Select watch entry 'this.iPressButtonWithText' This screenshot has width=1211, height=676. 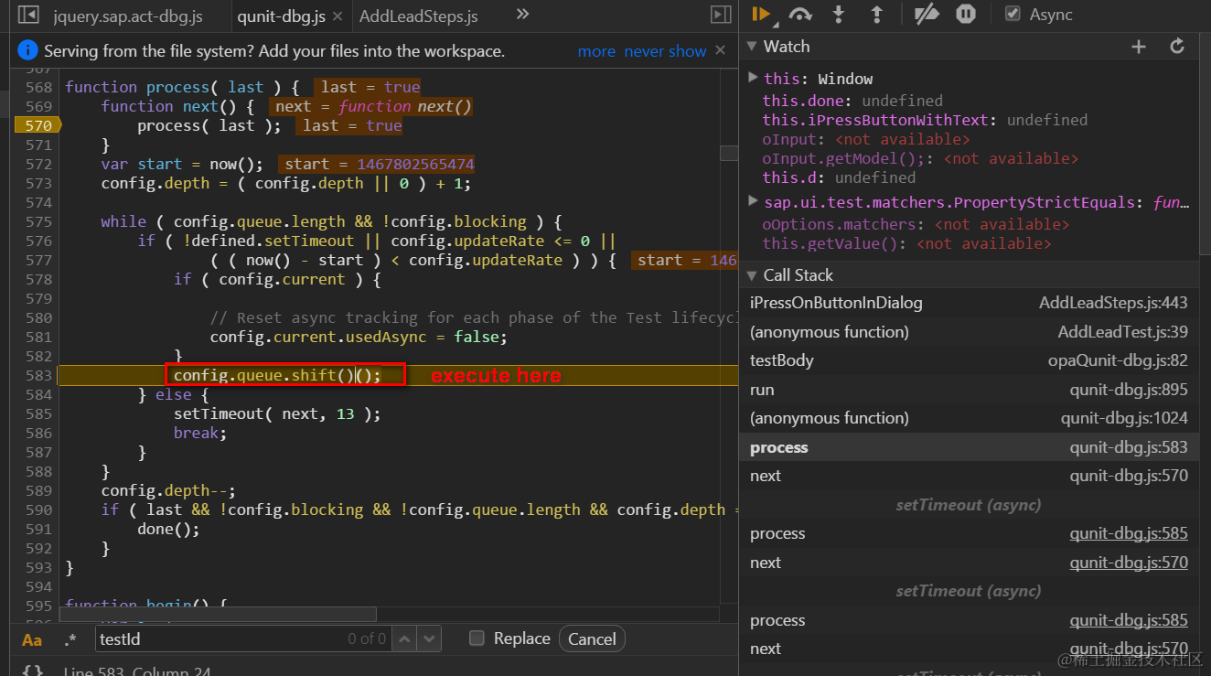925,120
